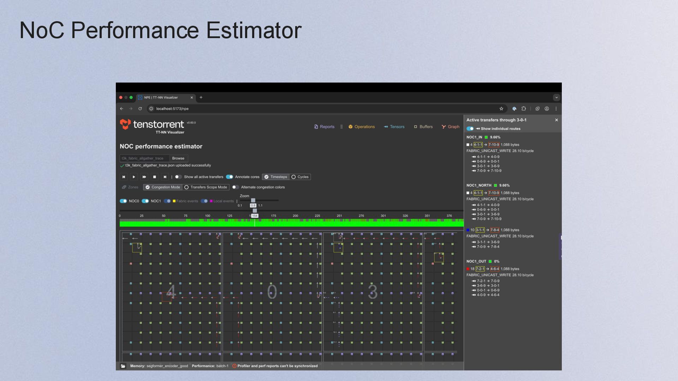Image resolution: width=678 pixels, height=381 pixels.
Task: Click the stop playback icon
Action: point(154,177)
